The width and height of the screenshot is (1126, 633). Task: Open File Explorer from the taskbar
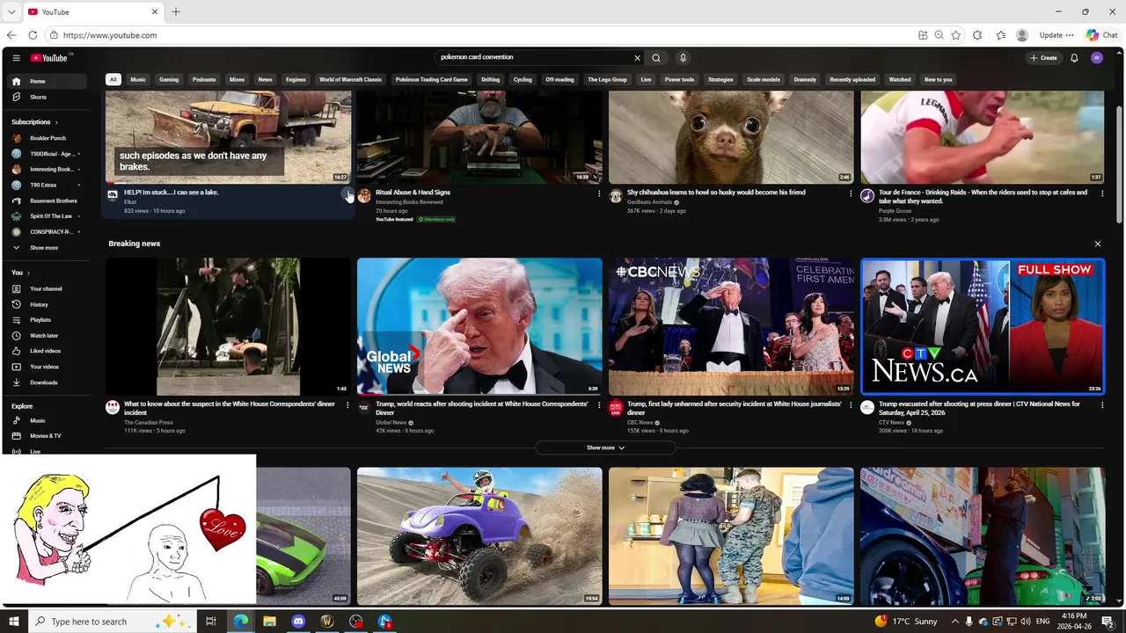pos(269,622)
